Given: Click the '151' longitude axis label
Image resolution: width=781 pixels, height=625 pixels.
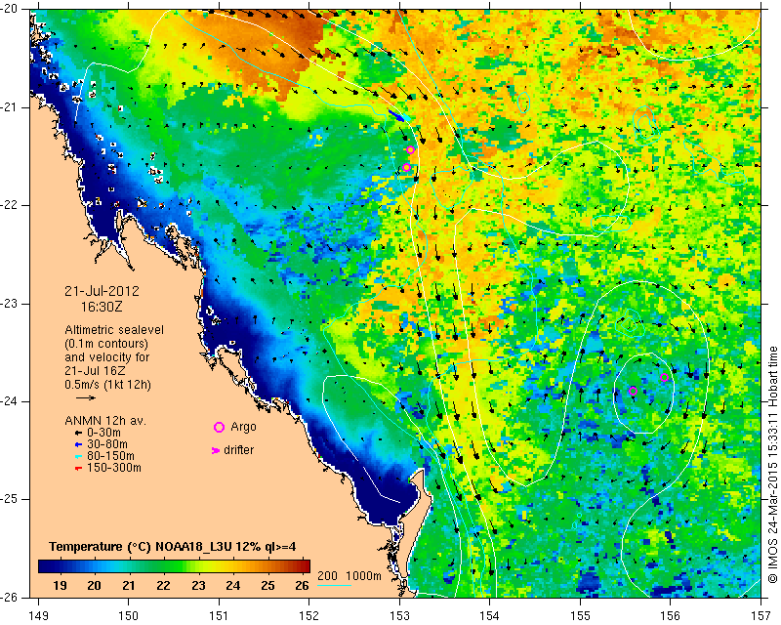Looking at the screenshot, I should pos(219,616).
